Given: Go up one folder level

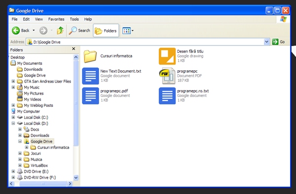Looking at the screenshot, I should (x=60, y=30).
